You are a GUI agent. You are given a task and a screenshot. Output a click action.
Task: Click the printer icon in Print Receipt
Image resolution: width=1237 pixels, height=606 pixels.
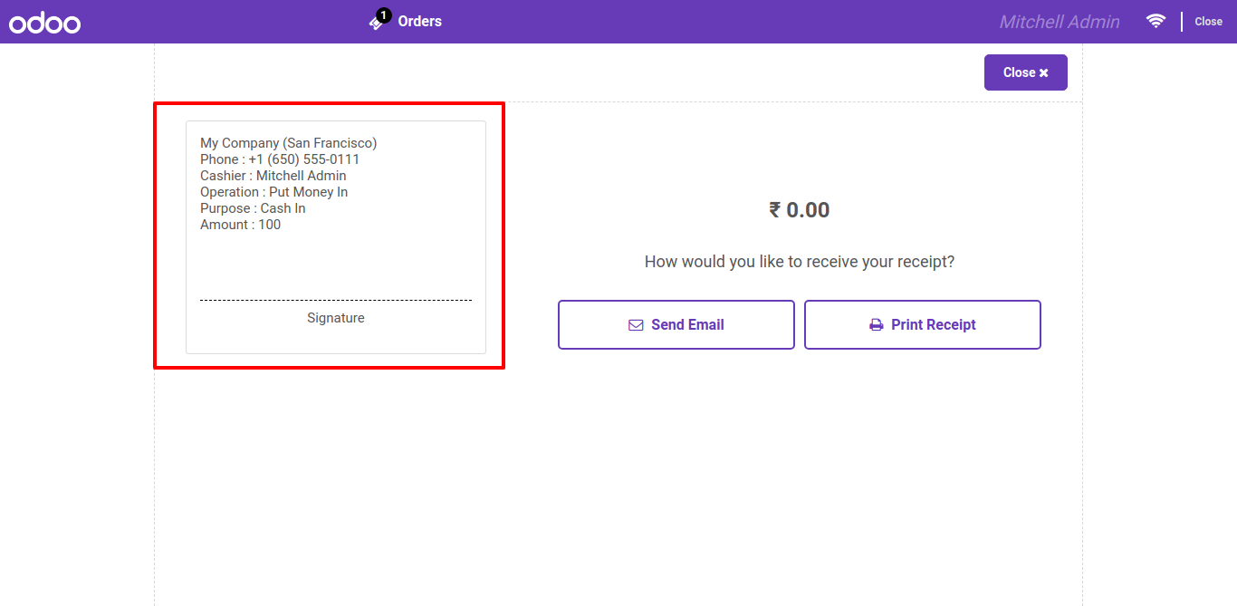(876, 325)
